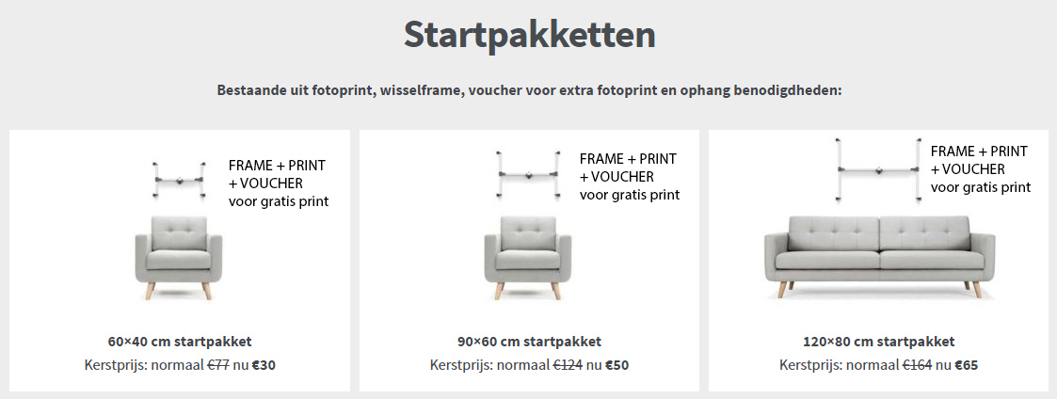
Task: Click the strikethrough €164 normal price
Action: click(x=918, y=365)
